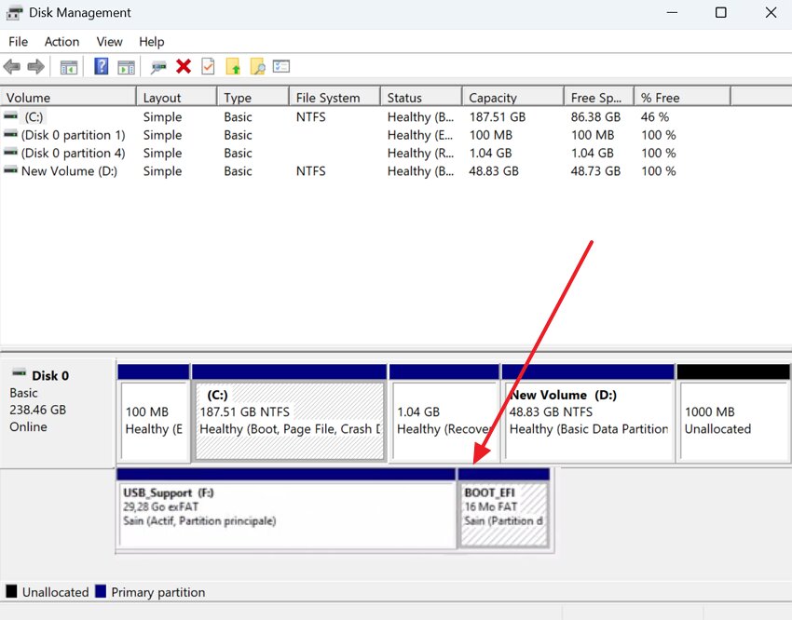The width and height of the screenshot is (792, 620).
Task: Click the rightmost checklist toolbar icon
Action: pos(280,66)
